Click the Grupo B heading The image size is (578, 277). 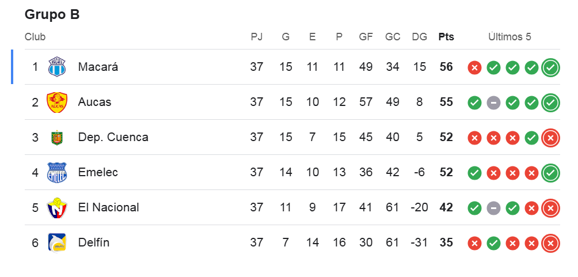(52, 15)
